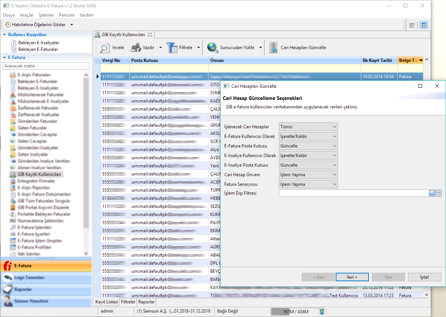
Task: Click the İncele magnifier icon
Action: (x=105, y=48)
